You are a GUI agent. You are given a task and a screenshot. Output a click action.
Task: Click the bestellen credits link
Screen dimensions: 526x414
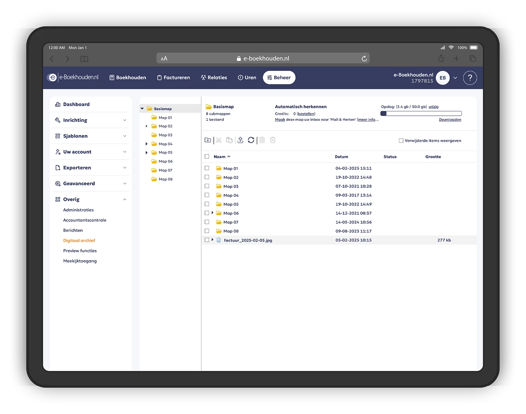(306, 114)
